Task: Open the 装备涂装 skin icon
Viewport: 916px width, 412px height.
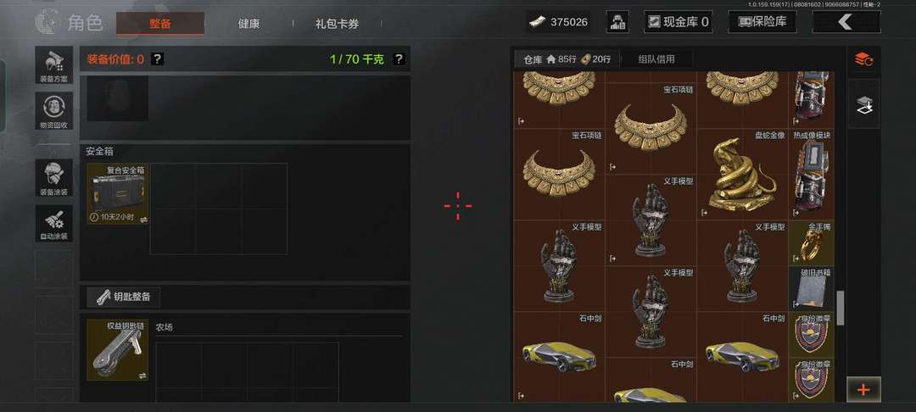Action: pos(54,178)
